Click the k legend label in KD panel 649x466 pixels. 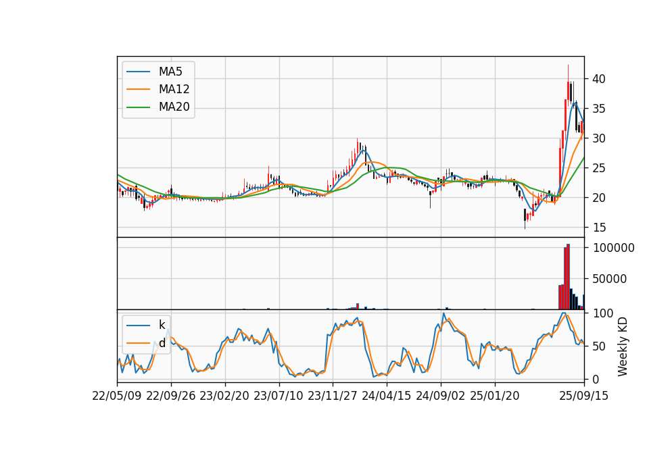coord(162,325)
